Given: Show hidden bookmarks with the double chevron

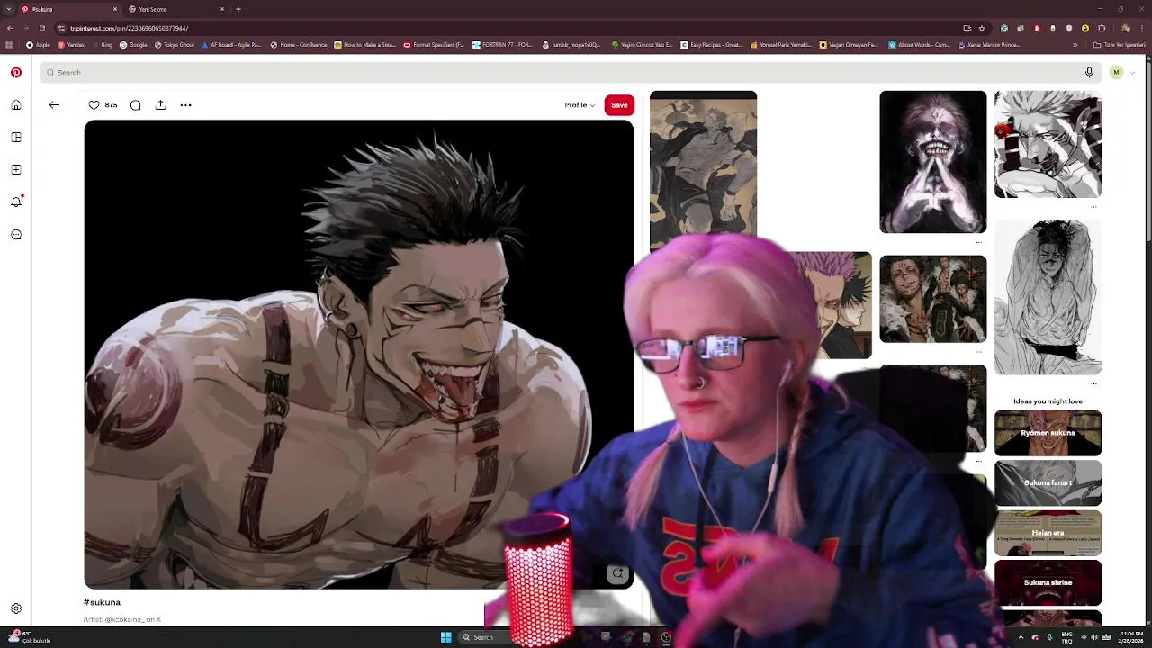Looking at the screenshot, I should pos(1075,45).
